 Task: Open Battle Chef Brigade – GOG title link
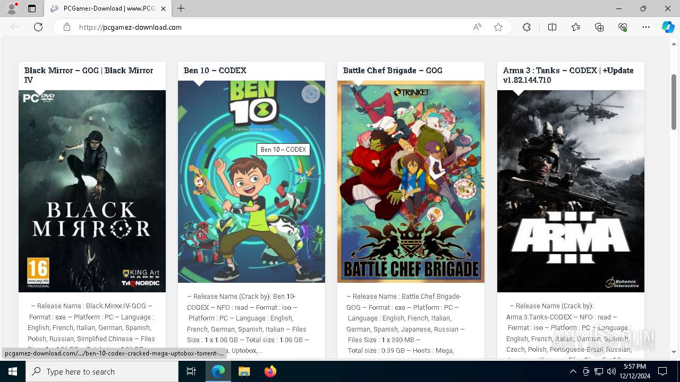393,70
